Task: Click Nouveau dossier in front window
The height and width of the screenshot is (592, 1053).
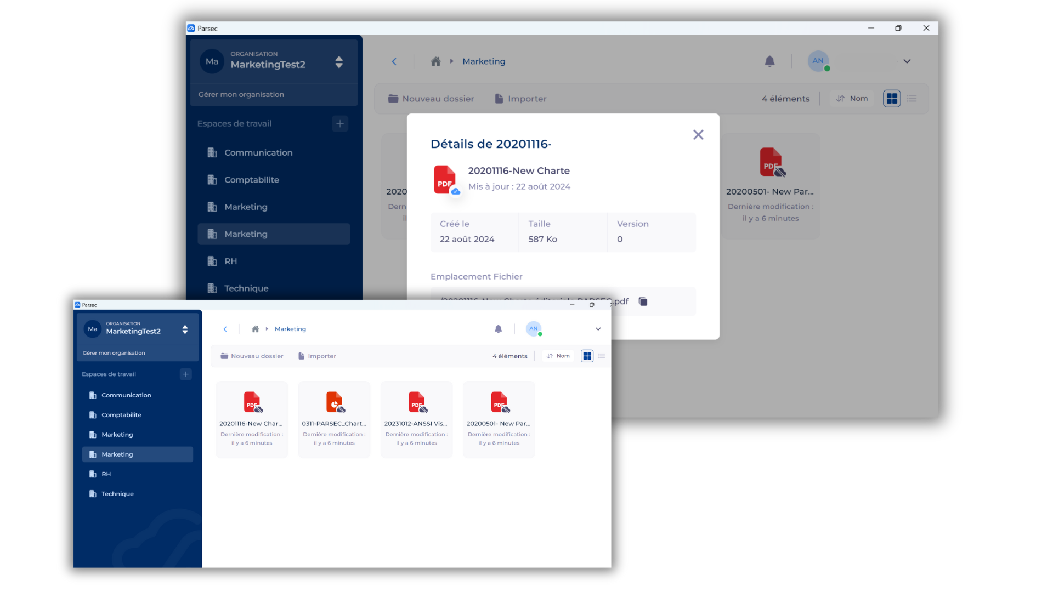Action: [x=252, y=356]
